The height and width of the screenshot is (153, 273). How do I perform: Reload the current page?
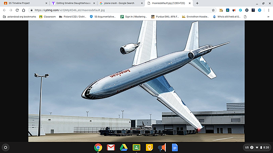point(17,10)
